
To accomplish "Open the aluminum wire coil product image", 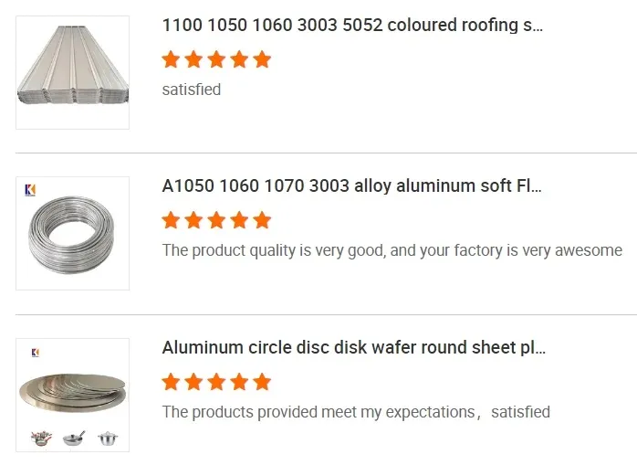I will (73, 234).
